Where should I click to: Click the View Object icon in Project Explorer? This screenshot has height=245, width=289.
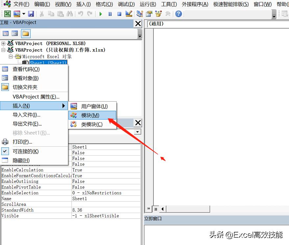(x=15, y=33)
